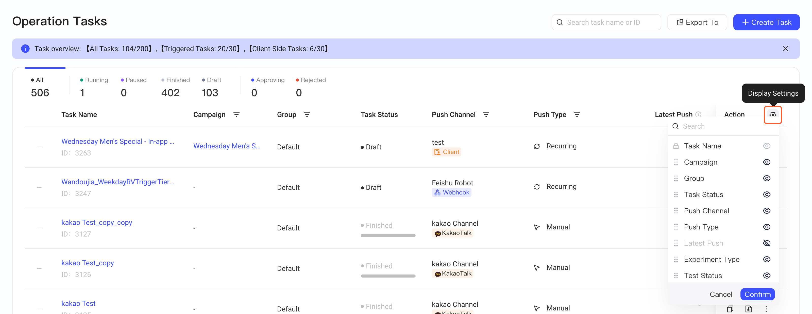Screen dimensions: 812x314
Task: Click progress bar of kakao Test_copy
Action: click(388, 276)
